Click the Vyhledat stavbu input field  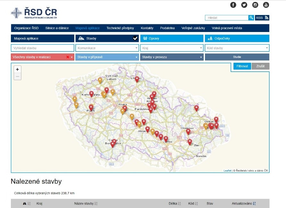[42, 48]
